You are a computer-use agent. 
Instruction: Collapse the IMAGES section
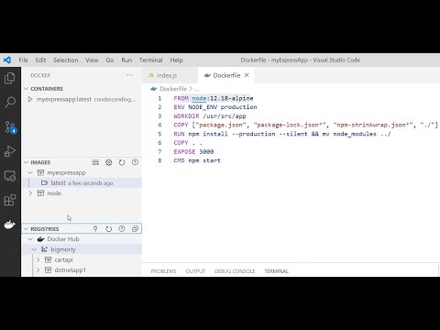pos(27,162)
